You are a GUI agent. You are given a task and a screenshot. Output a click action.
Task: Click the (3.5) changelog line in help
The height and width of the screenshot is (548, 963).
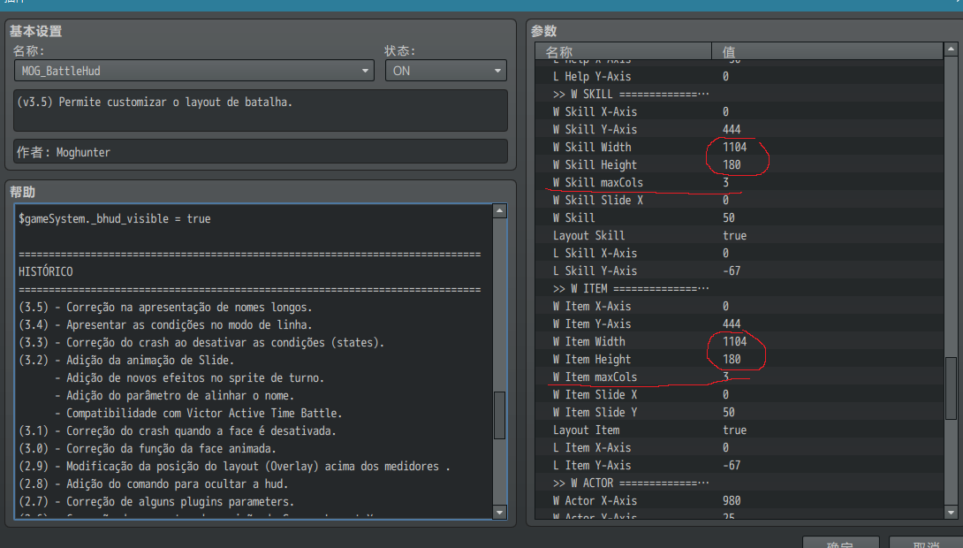[x=166, y=308]
